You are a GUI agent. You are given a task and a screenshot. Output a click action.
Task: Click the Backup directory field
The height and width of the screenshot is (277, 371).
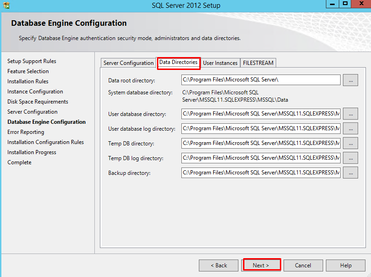click(261, 173)
